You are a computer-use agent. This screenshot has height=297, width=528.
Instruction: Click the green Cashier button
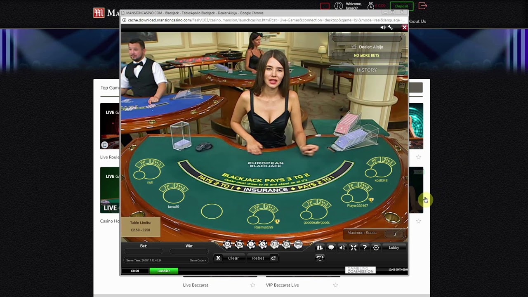[163, 271]
